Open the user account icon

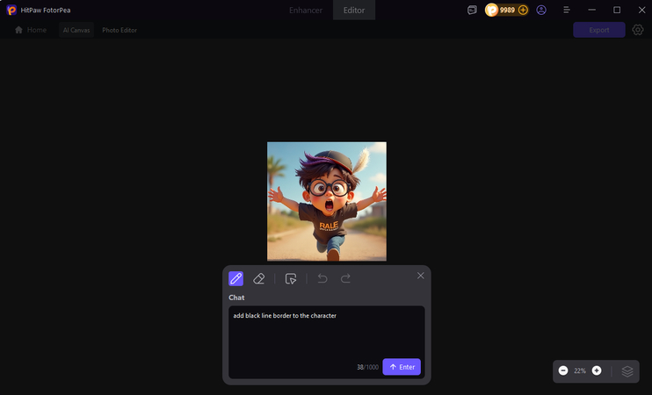pyautogui.click(x=541, y=10)
